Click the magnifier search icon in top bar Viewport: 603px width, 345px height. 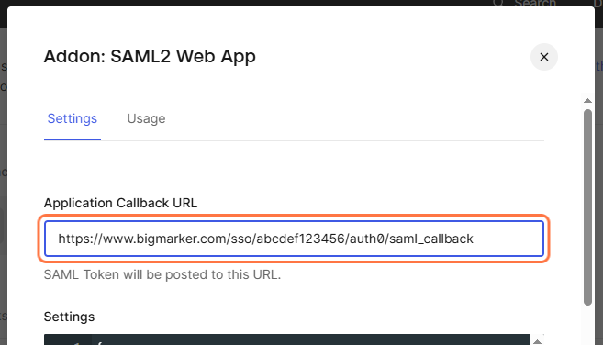pos(498,3)
